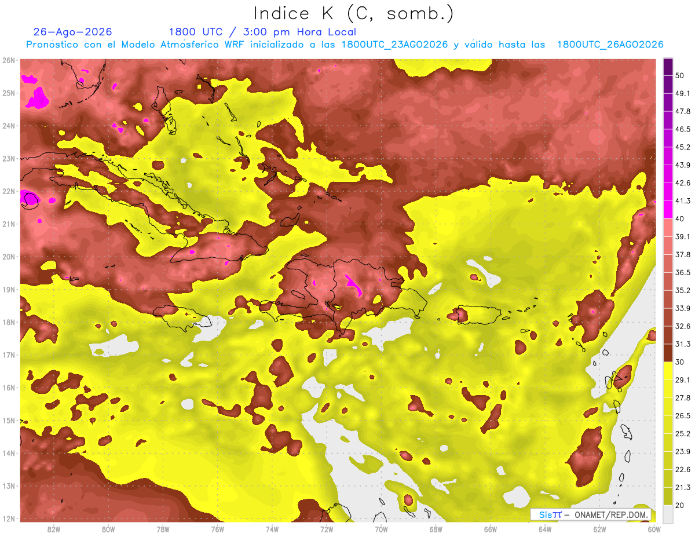The height and width of the screenshot is (537, 695).
Task: Pick the magenta swatch between 40 and 41.3
Action: pos(668,210)
